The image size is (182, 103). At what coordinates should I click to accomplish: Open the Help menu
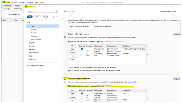42,2
